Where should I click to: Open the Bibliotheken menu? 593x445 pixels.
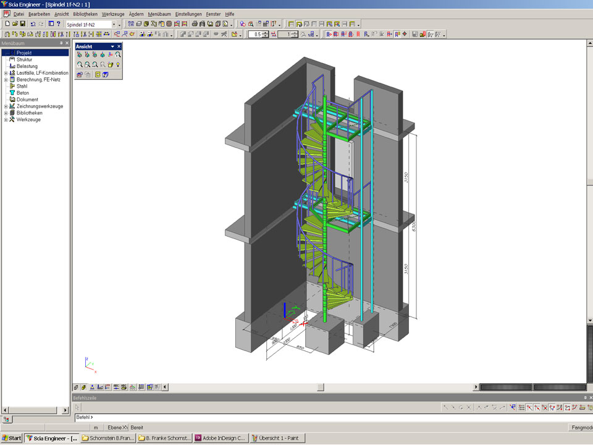pos(85,14)
